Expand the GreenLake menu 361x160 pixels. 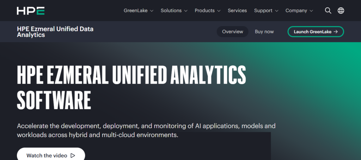[138, 11]
